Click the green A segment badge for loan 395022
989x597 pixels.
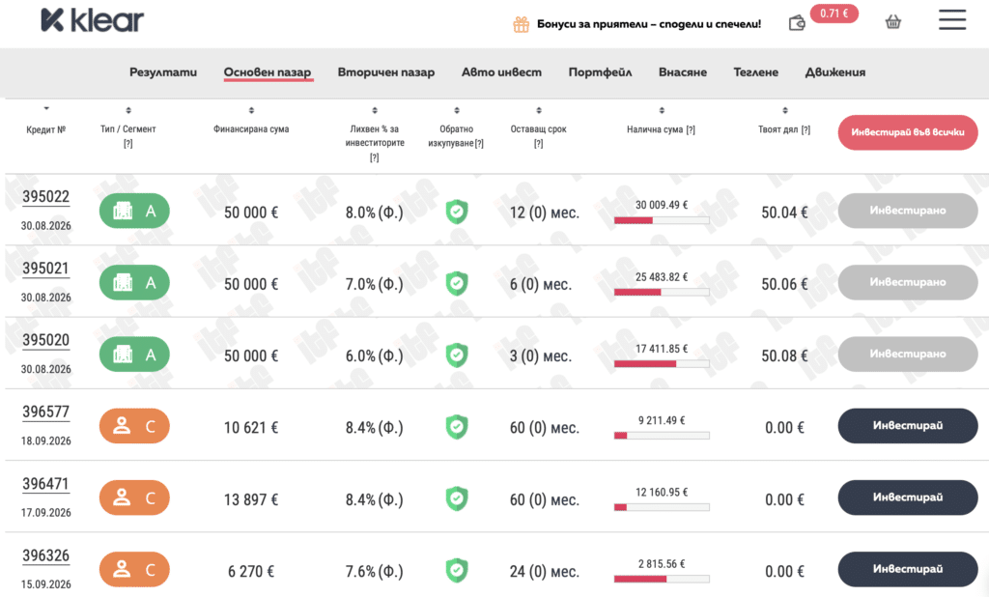point(134,211)
